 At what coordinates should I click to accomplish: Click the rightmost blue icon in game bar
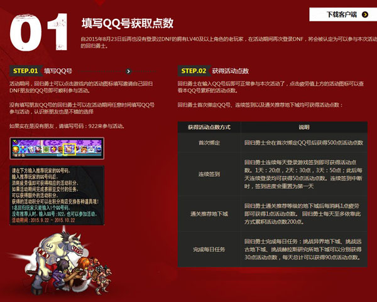click(99, 150)
